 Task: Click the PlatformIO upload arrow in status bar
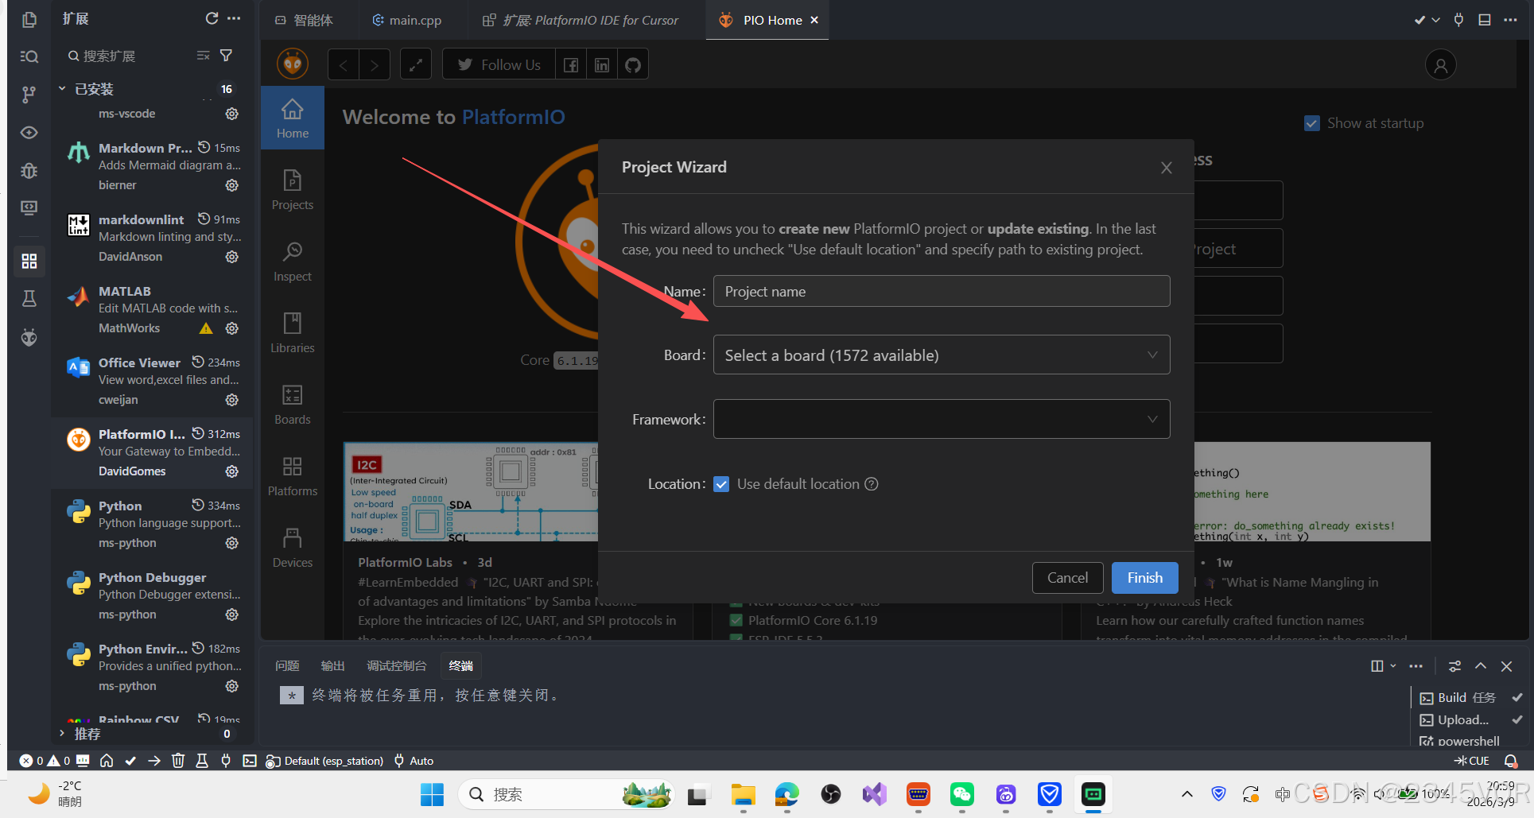[x=154, y=761]
